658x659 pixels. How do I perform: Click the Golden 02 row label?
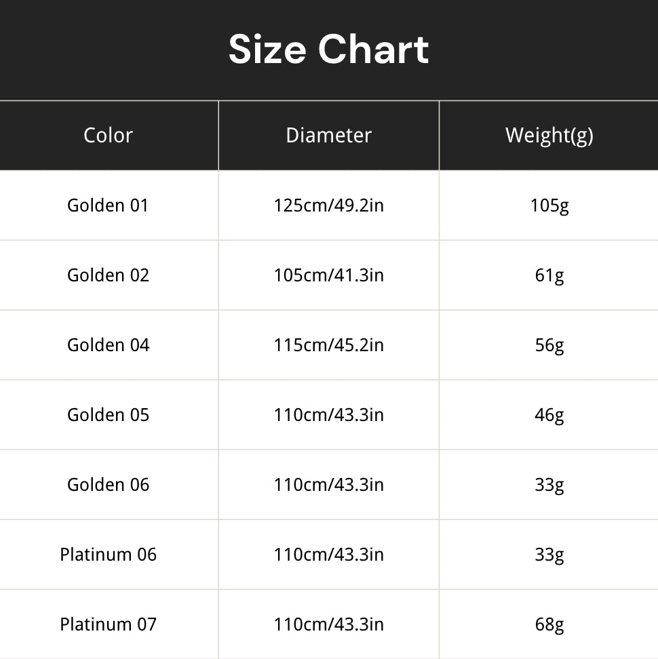(108, 275)
